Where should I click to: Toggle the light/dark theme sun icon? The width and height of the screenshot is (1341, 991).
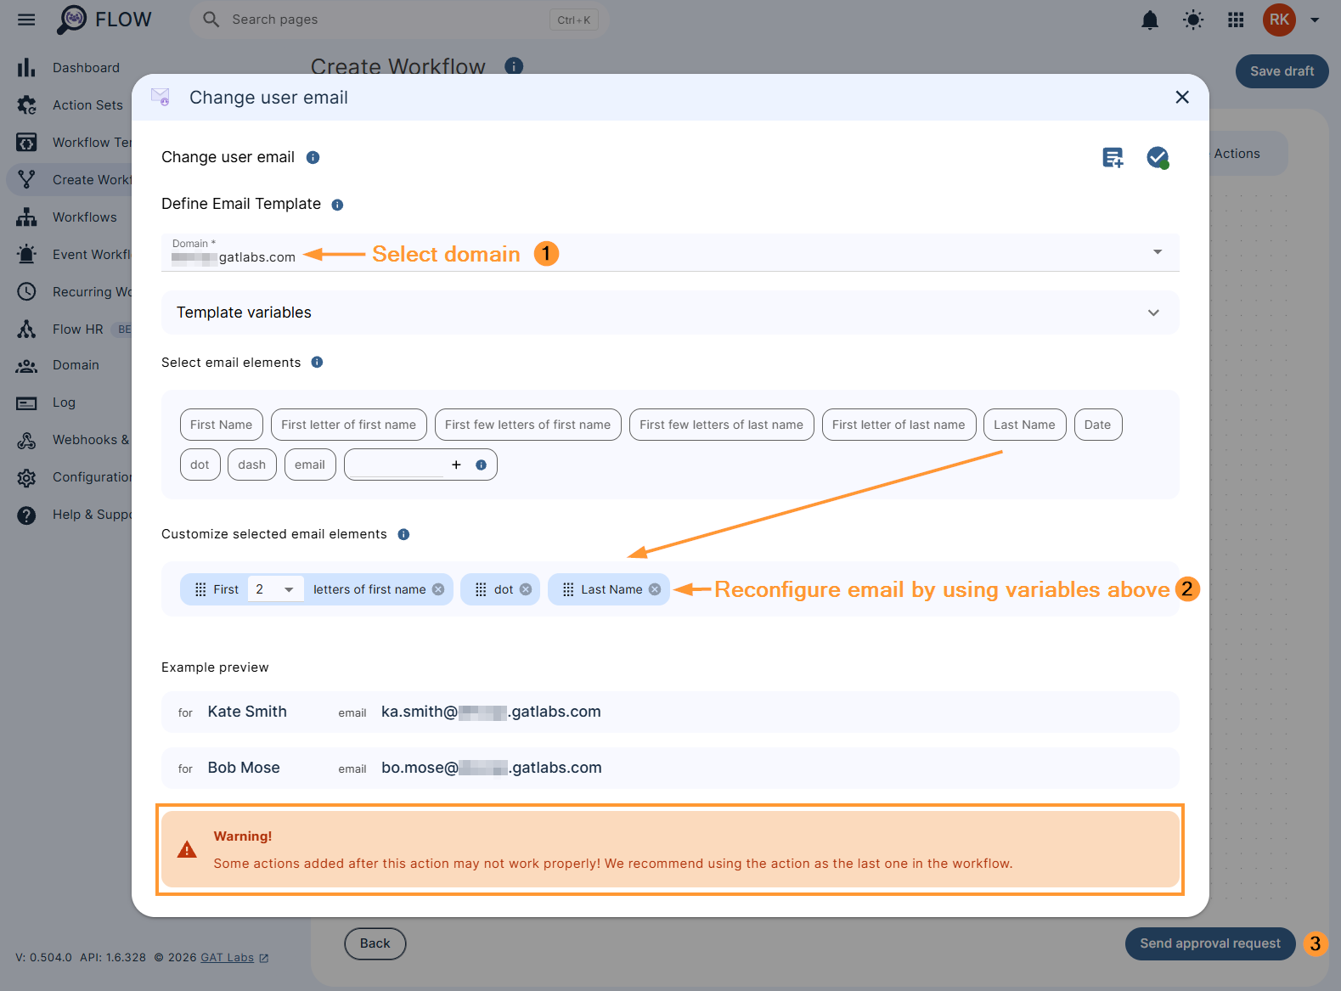(x=1193, y=20)
